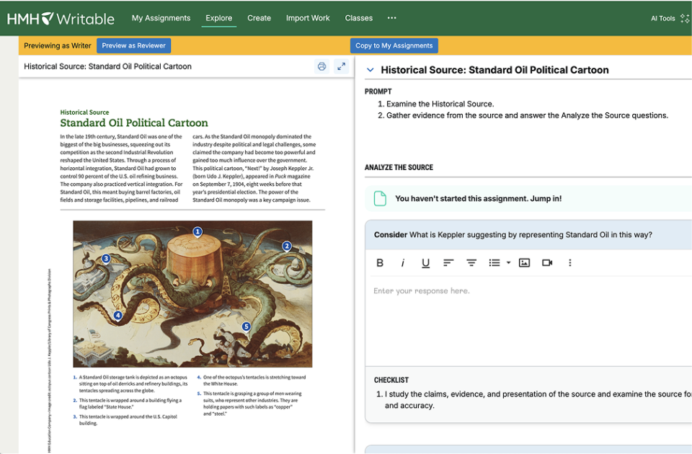Click the HMH Writable logo
Image resolution: width=692 pixels, height=454 pixels.
pos(61,19)
